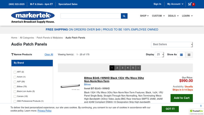Image resolution: width=204 pixels, height=115 pixels.
Task: Open Bittree B24S-1WNHD product title link
Action: (x=114, y=79)
